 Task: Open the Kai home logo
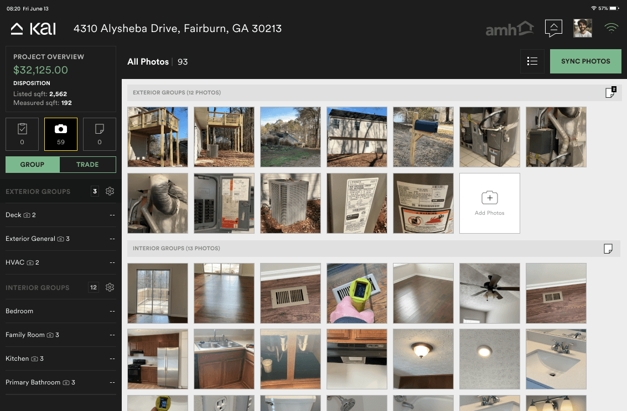pos(33,29)
